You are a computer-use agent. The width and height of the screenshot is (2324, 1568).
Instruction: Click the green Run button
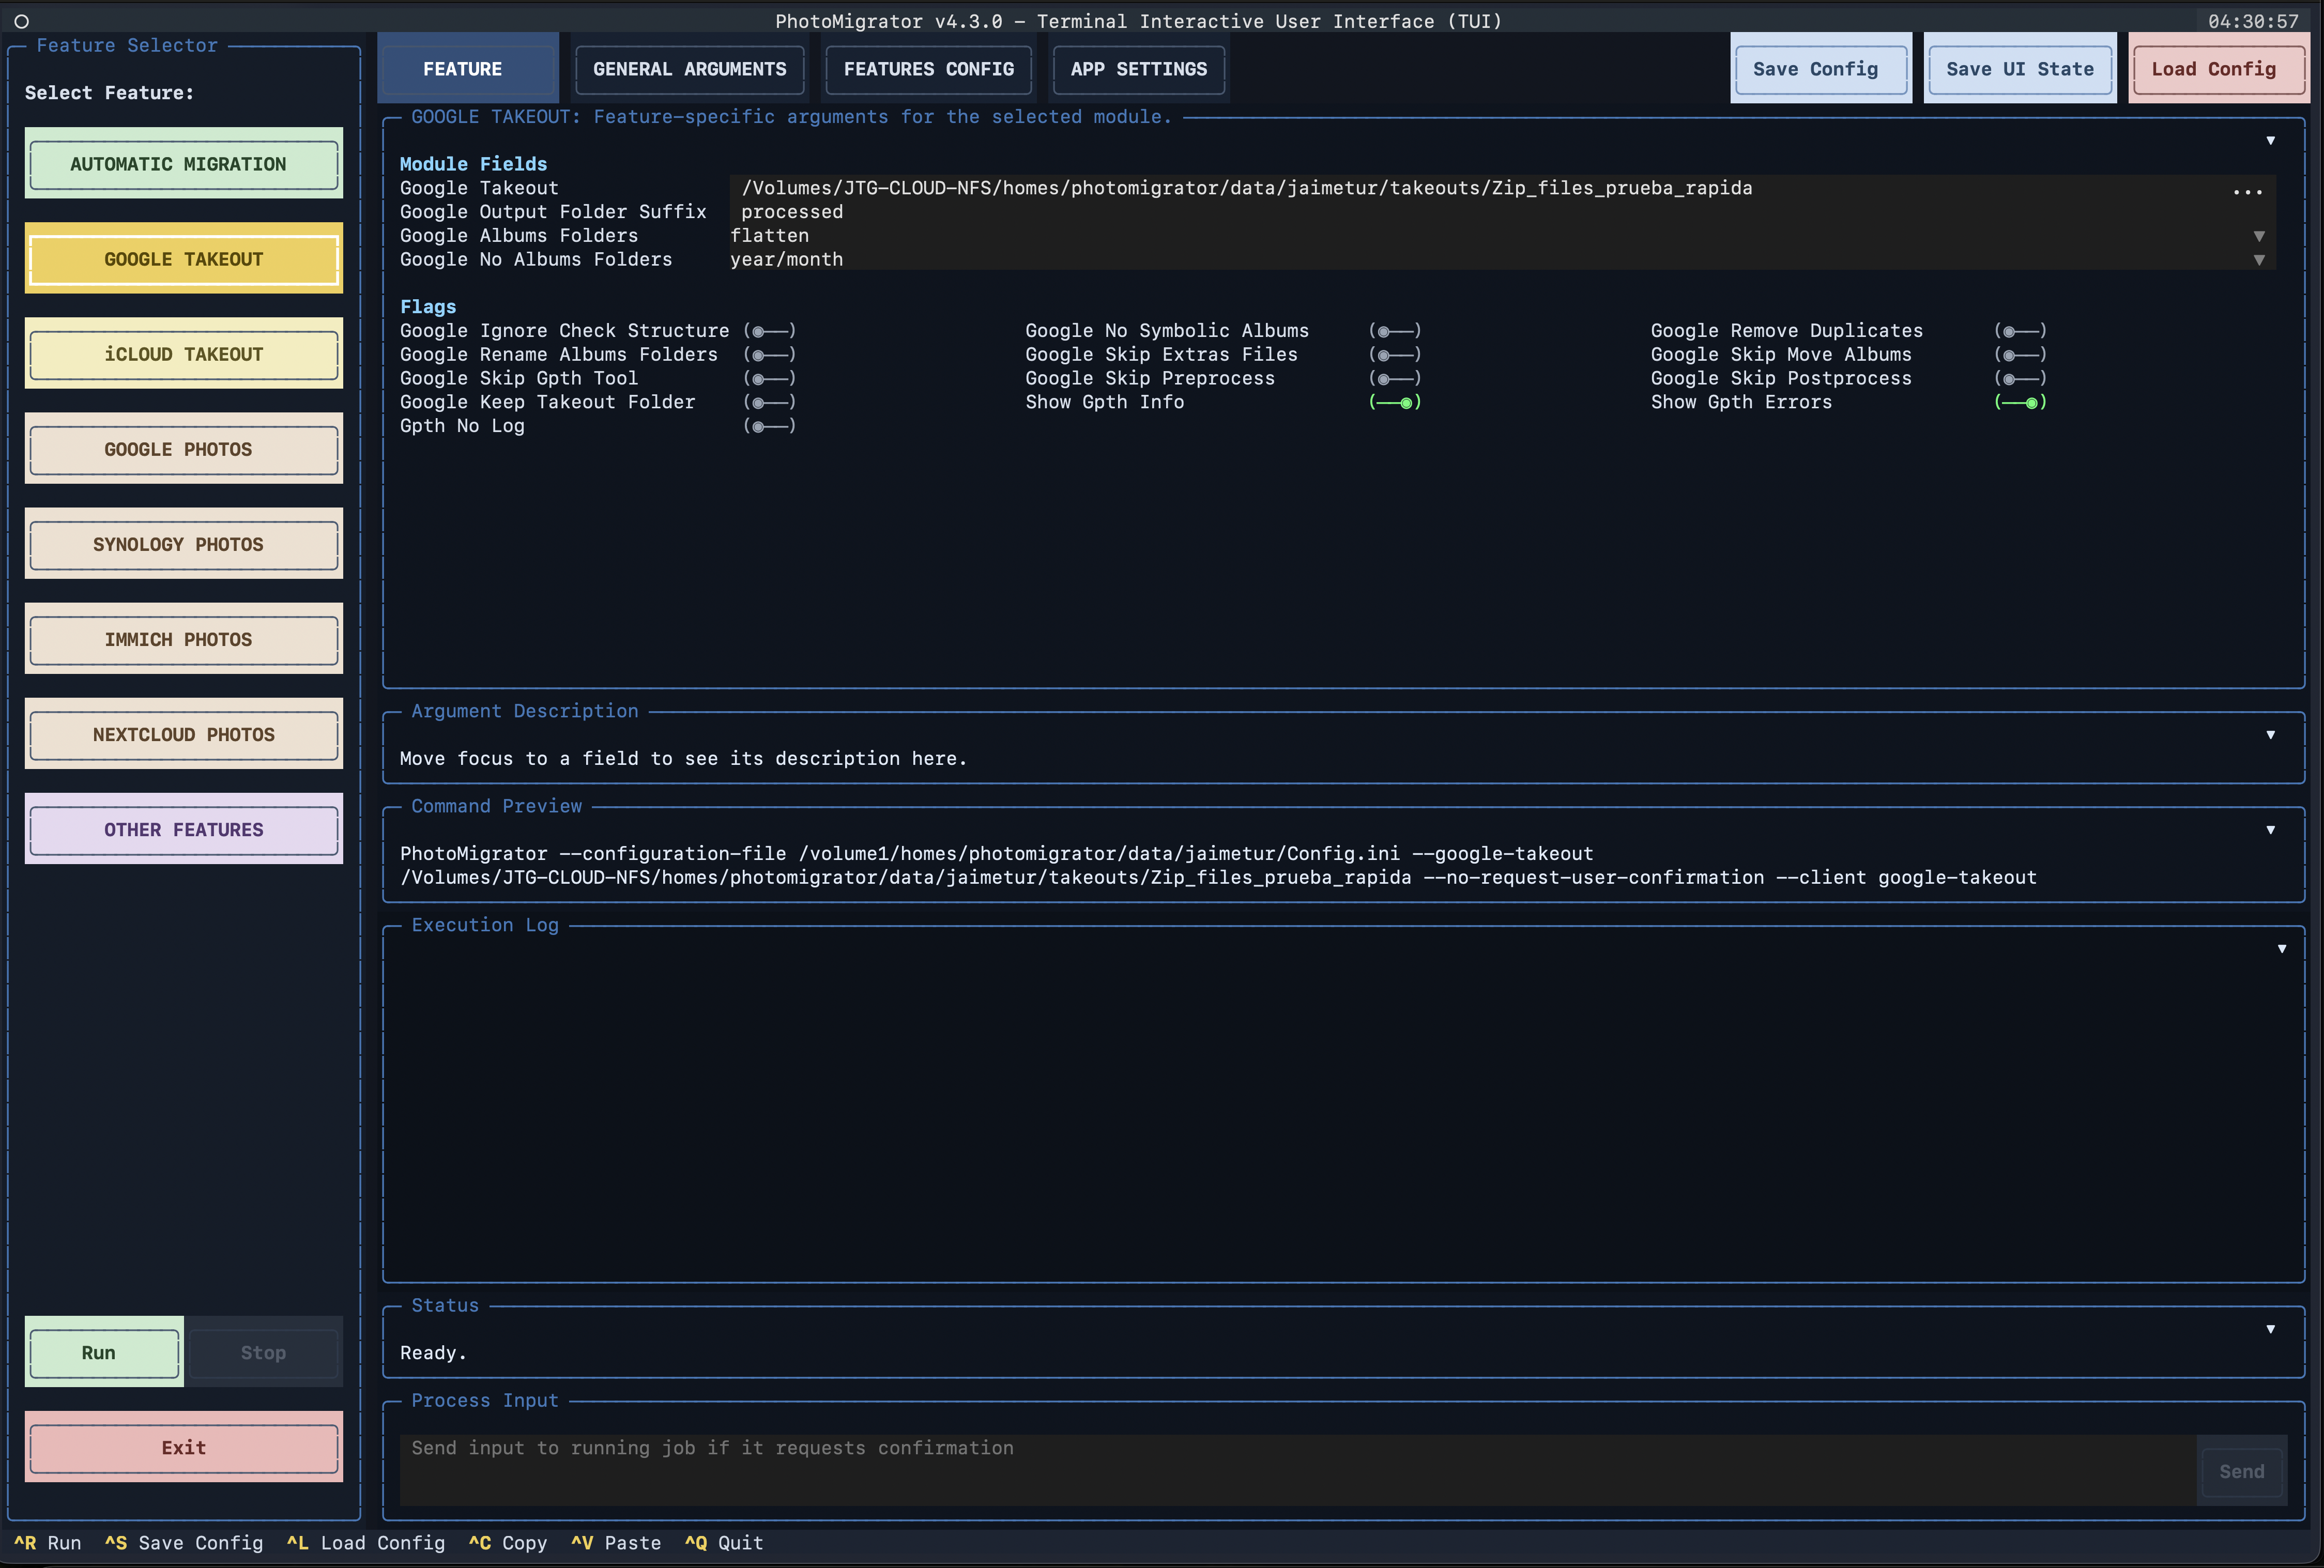pyautogui.click(x=104, y=1352)
